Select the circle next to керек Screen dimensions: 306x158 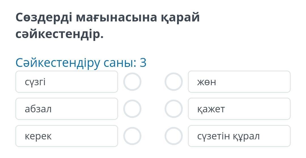(132, 136)
